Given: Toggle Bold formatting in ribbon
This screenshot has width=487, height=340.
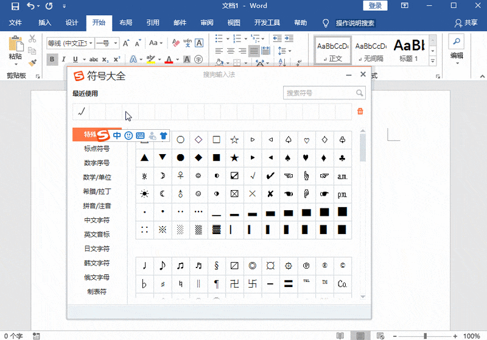Looking at the screenshot, I should (x=52, y=60).
